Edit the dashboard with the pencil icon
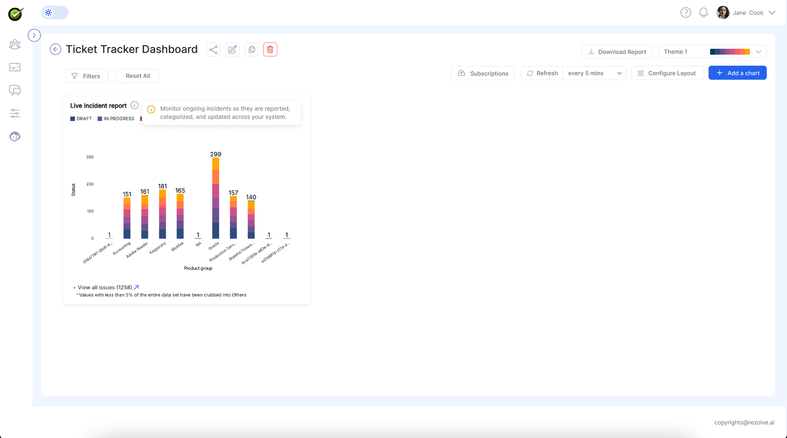Screen dimensions: 787x438 point(232,50)
